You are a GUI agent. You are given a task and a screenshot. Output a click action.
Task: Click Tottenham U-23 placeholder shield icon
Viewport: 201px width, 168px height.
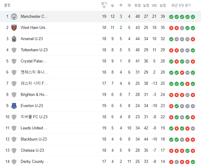click(x=14, y=50)
